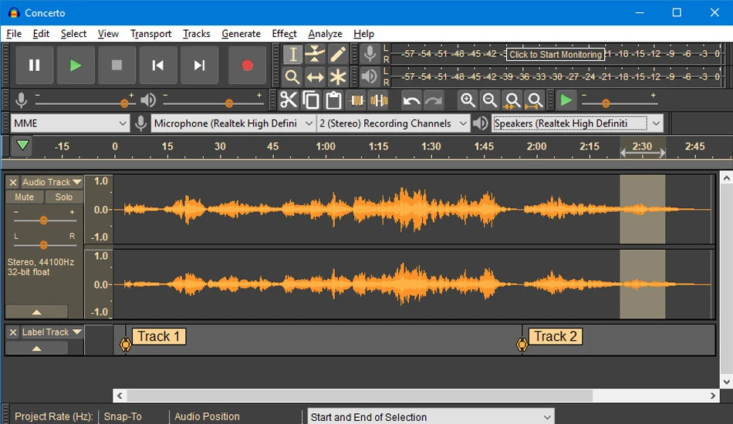Screen dimensions: 733x424
Task: Open the Edit menu
Action: pyautogui.click(x=41, y=34)
